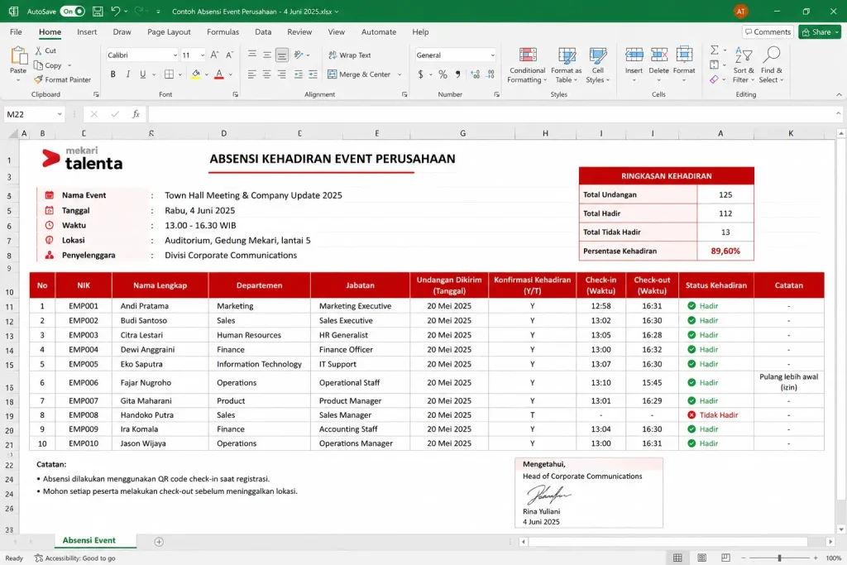Viewport: 847px width, 565px height.
Task: Open the Formulas tab
Action: [x=223, y=32]
